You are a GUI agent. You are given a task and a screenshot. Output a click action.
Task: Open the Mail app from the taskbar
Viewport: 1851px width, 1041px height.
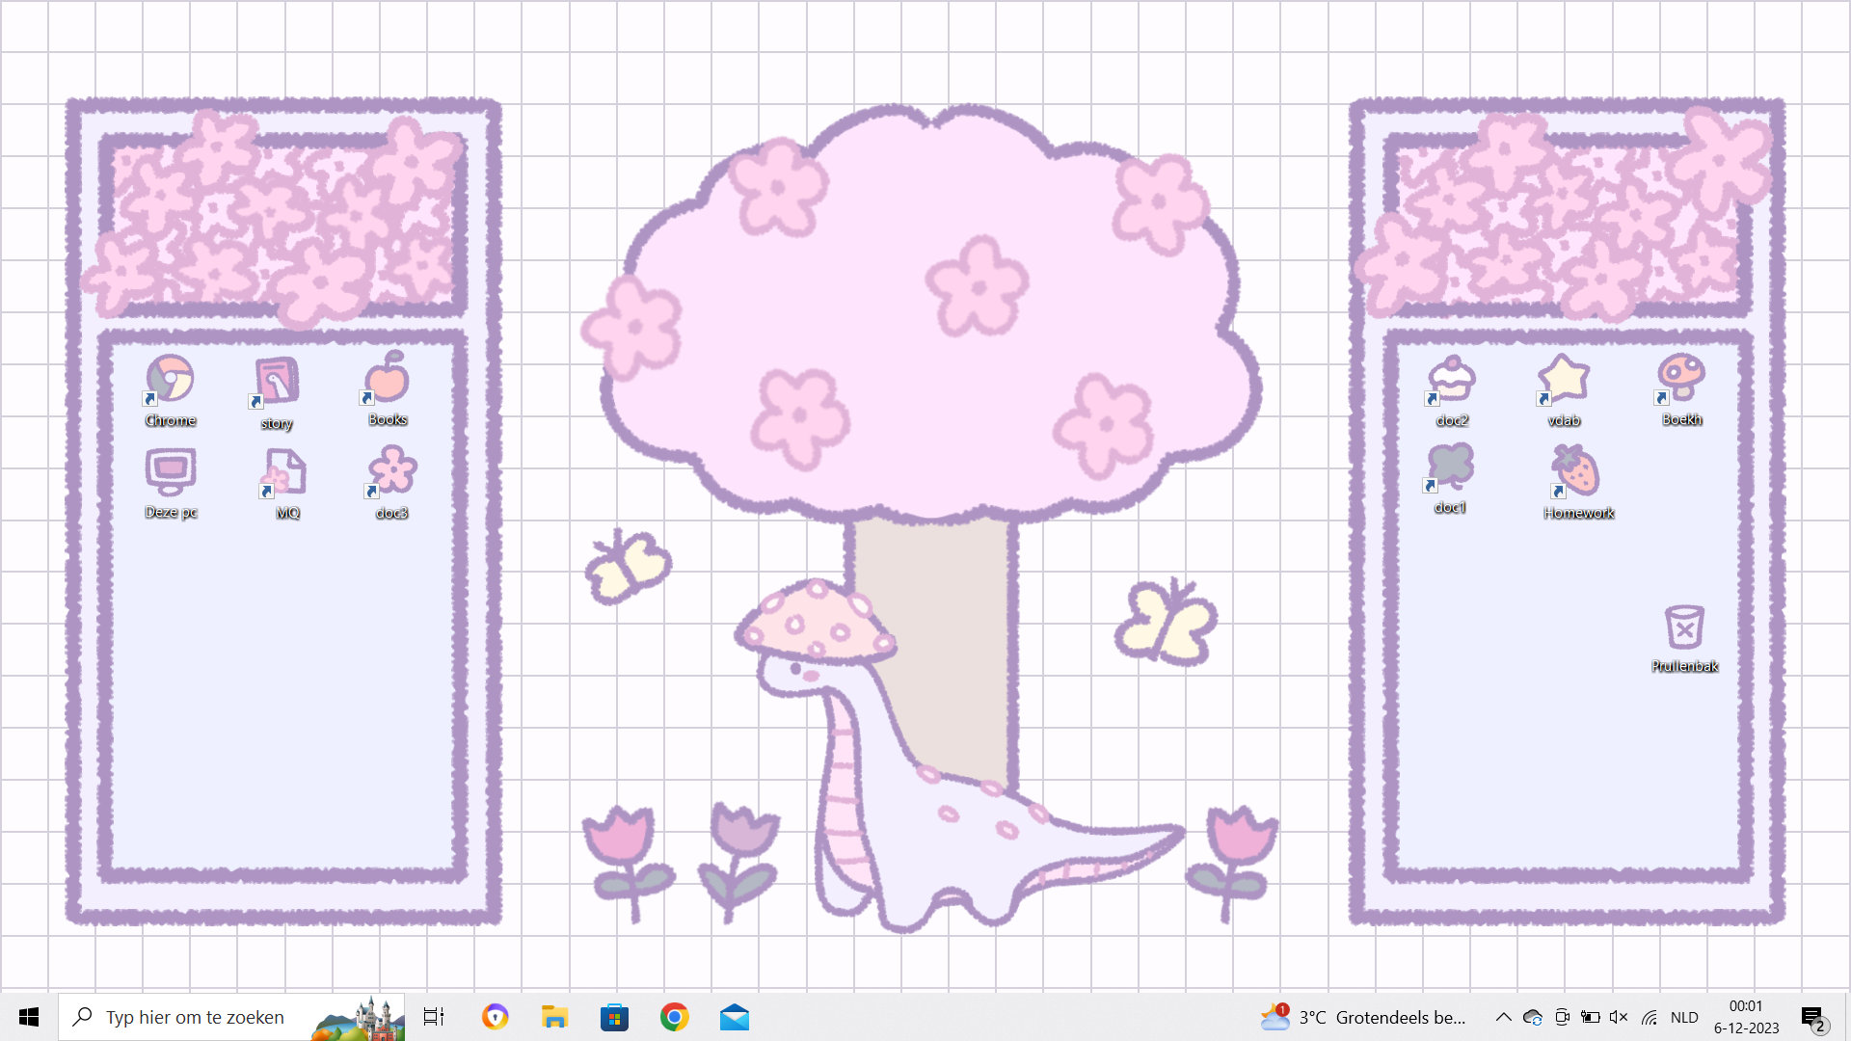735,1016
